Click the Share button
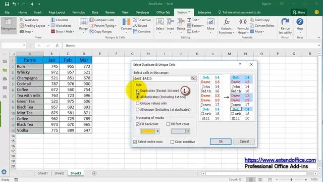323x182 pixels. (299, 12)
